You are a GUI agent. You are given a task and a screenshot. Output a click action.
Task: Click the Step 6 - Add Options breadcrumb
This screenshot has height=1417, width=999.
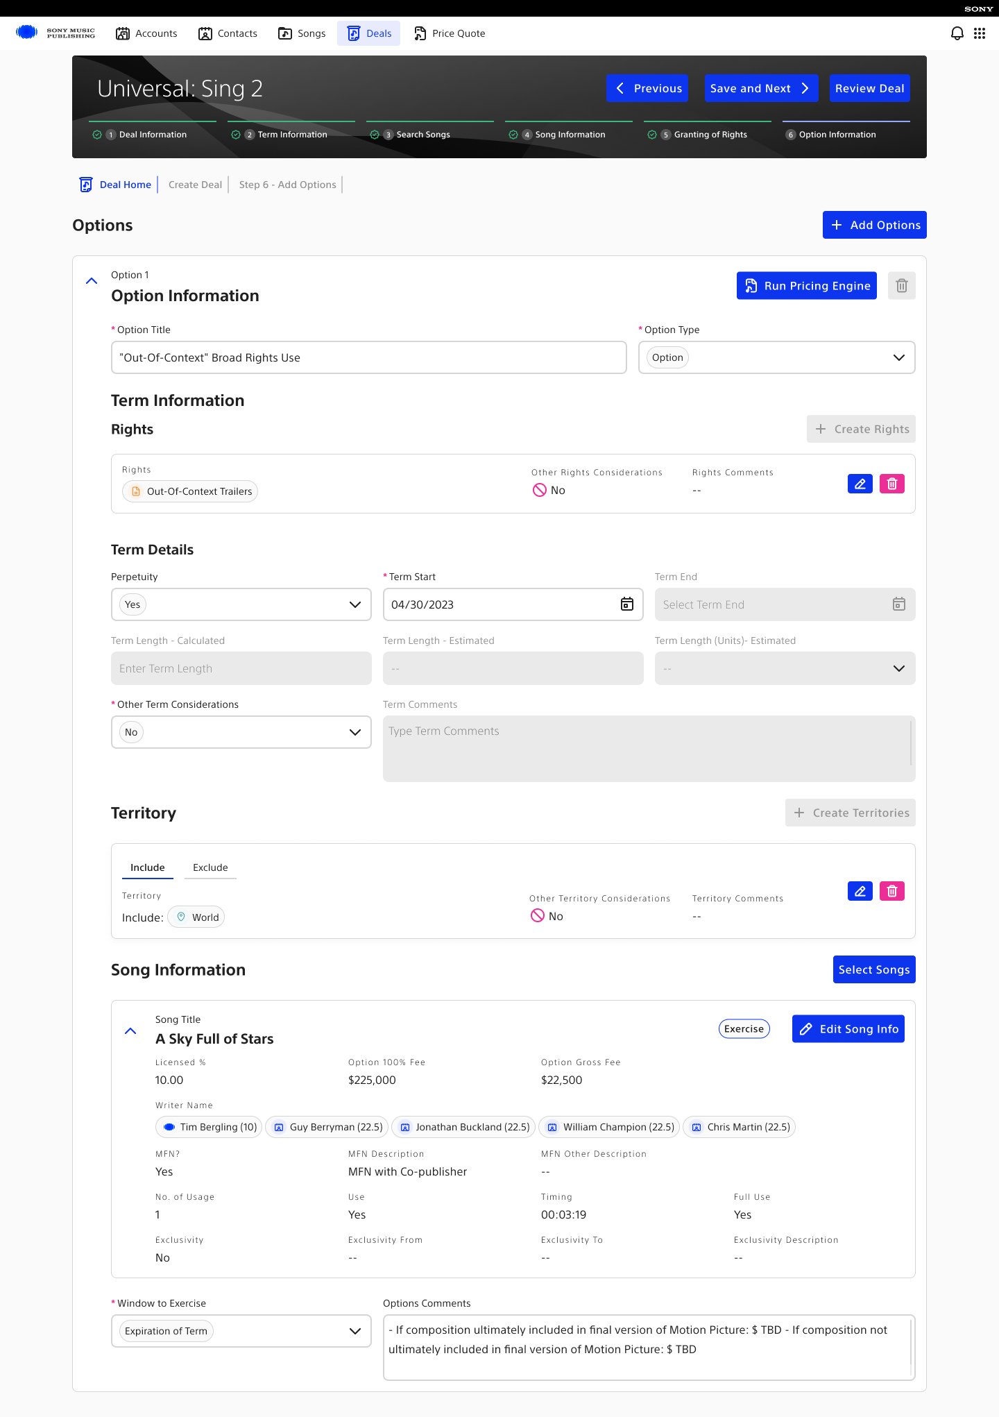pos(288,185)
